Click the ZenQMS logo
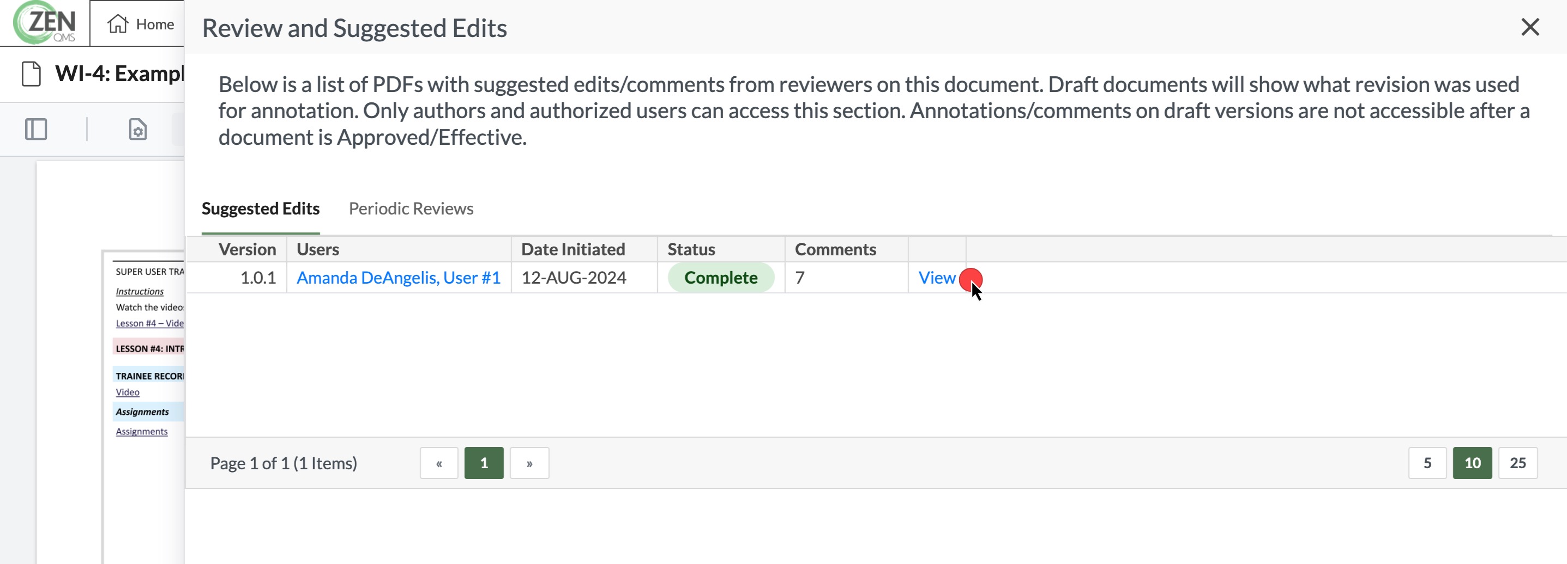This screenshot has height=564, width=1567. (x=45, y=22)
